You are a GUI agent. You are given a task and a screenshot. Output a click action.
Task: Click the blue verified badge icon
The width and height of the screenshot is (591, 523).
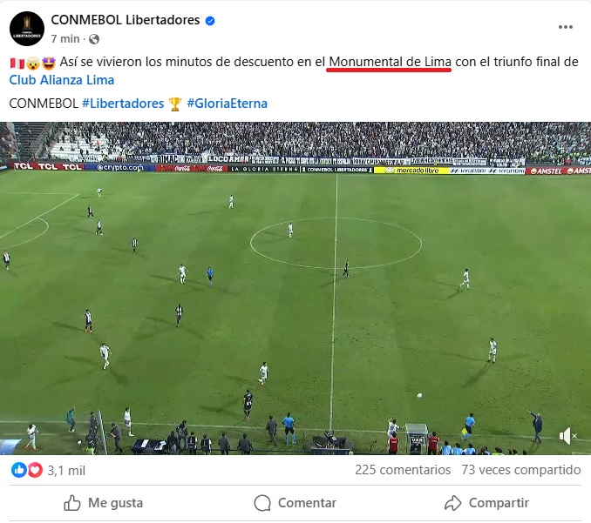tap(210, 21)
